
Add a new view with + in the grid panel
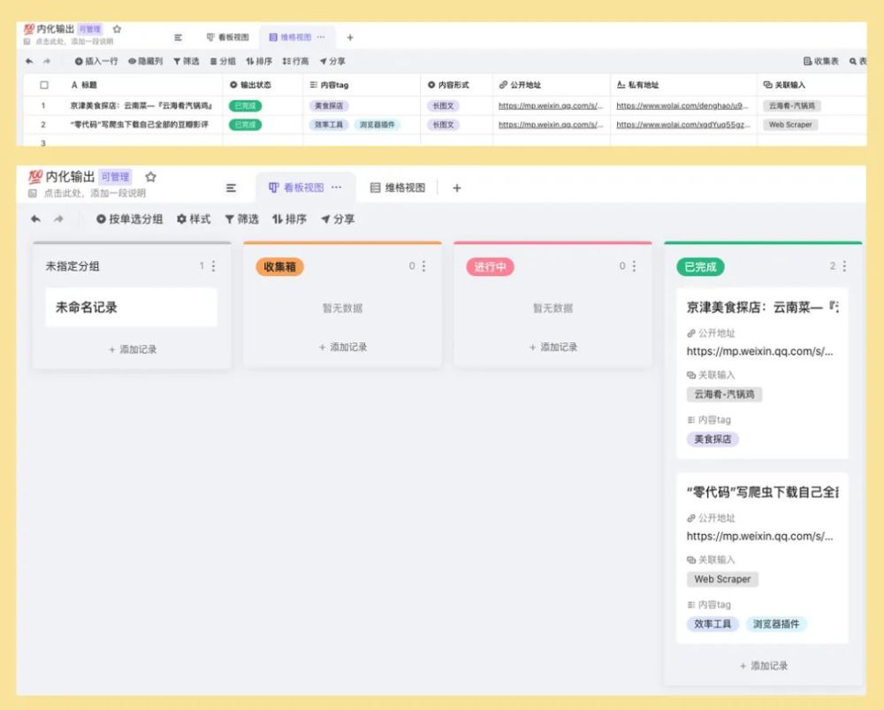point(350,37)
